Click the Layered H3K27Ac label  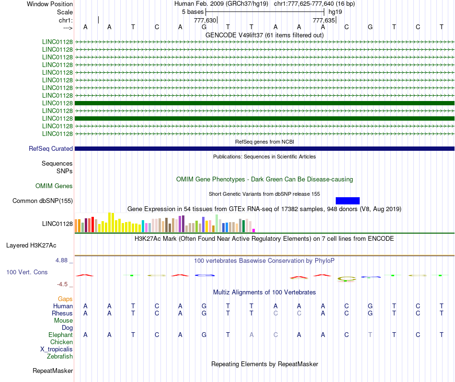(x=31, y=246)
